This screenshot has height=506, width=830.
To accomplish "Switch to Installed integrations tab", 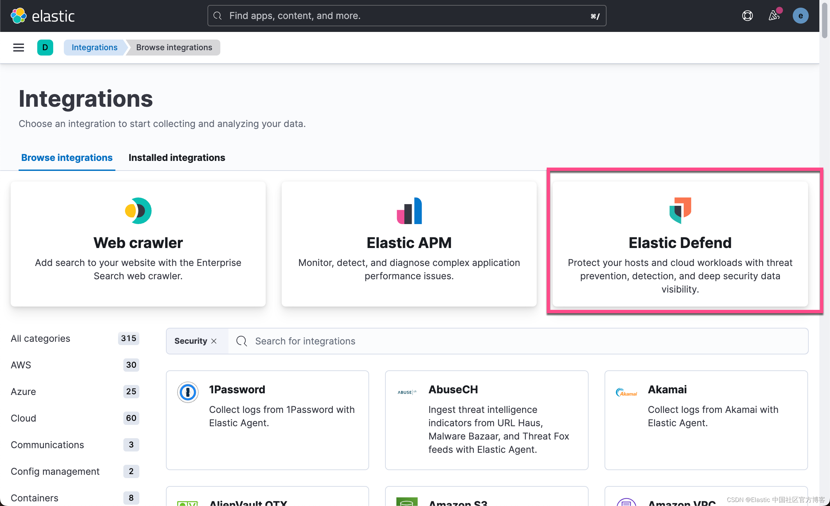I will pyautogui.click(x=177, y=158).
